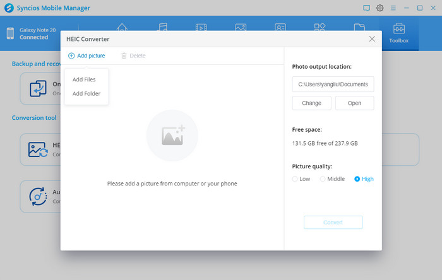Select the photos icon in navigation bar

tap(240, 28)
